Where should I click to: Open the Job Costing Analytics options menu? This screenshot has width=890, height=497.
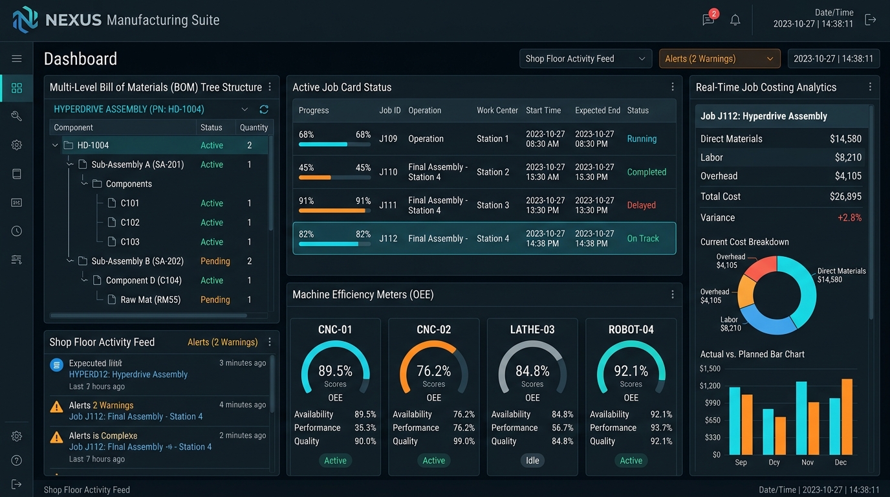click(x=870, y=87)
